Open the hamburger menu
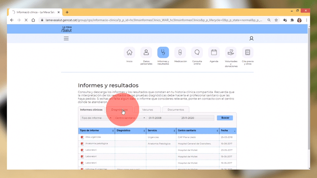This screenshot has height=178, width=317. click(x=66, y=39)
